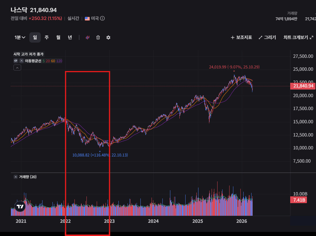Open the 1분 interval dropdown
Image resolution: width=316 pixels, height=236 pixels.
20,38
